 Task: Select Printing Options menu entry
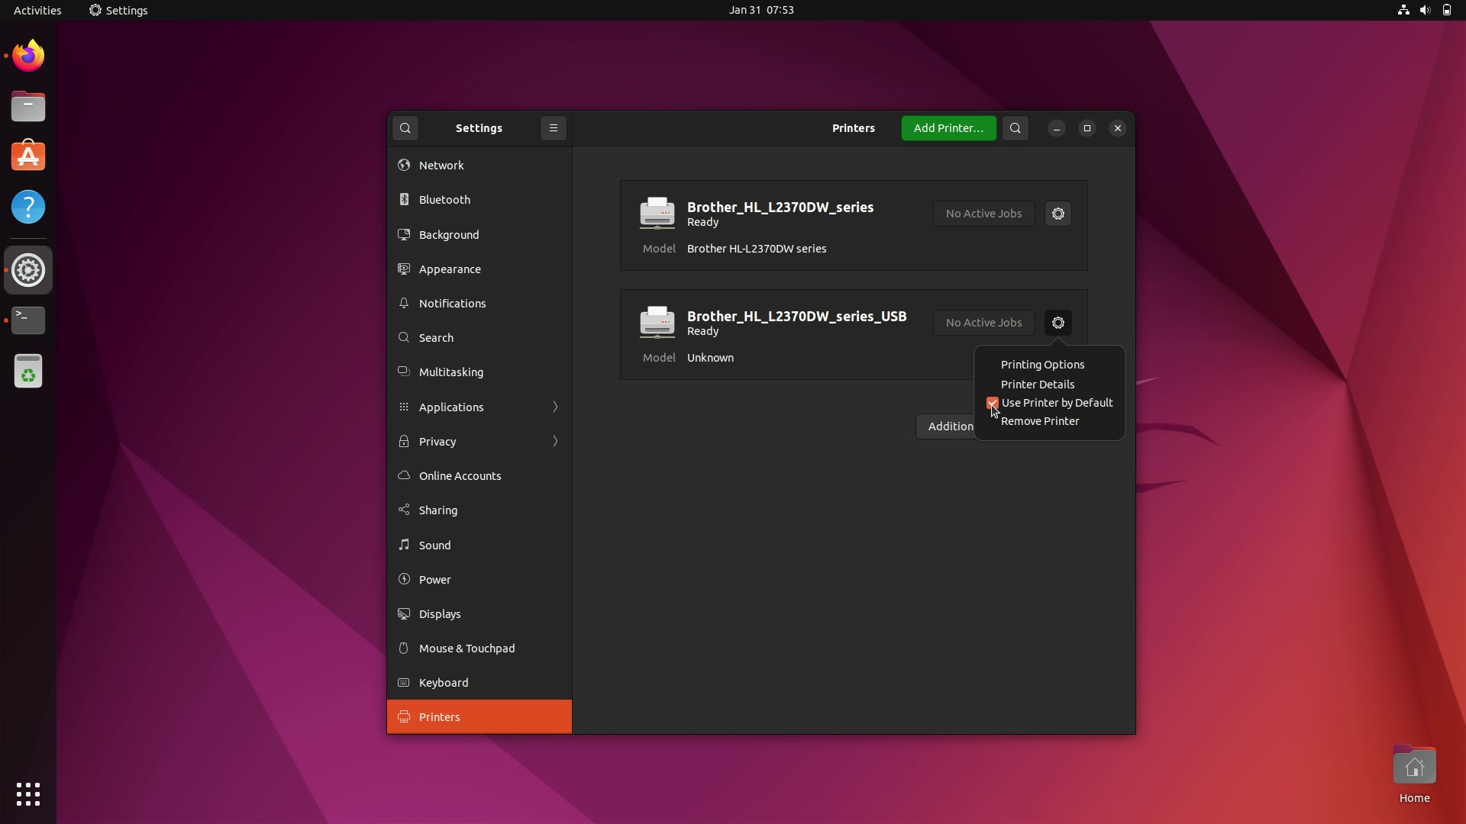point(1042,365)
